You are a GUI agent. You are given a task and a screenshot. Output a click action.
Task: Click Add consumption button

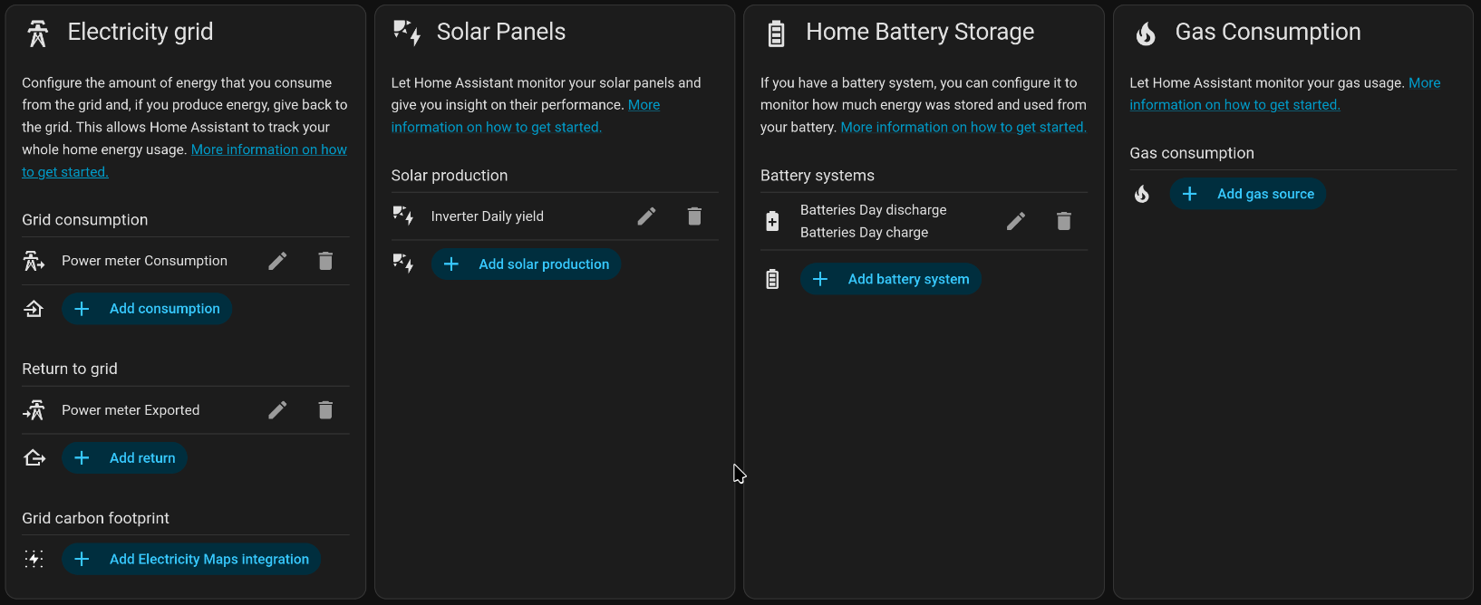click(147, 309)
